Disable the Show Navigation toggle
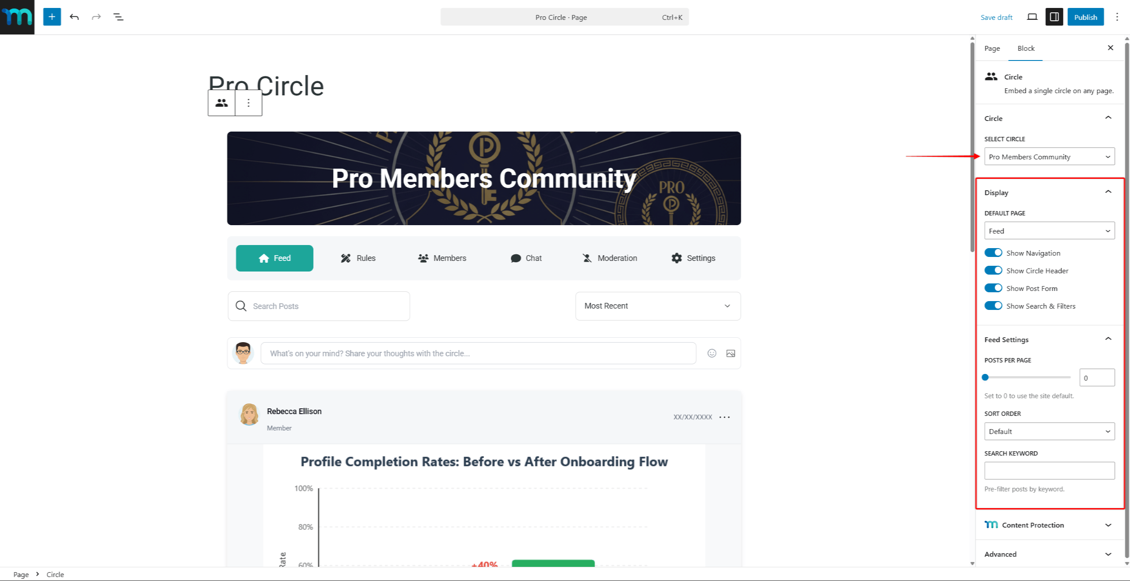 993,252
